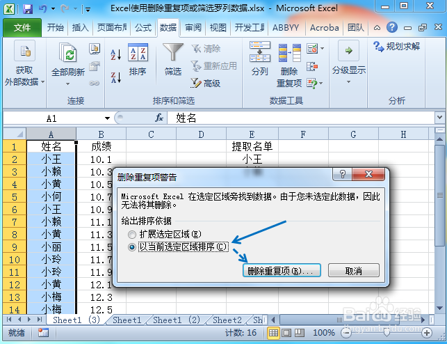Image resolution: width=447 pixels, height=344 pixels.
Task: Open the Undo history dropdown arrow
Action: [54, 9]
